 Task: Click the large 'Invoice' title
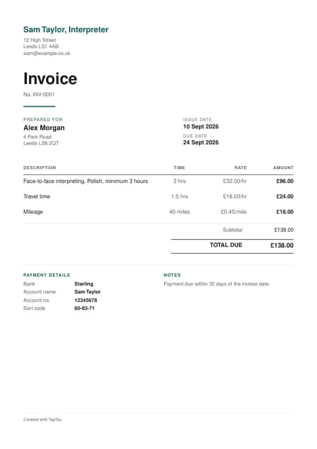pyautogui.click(x=50, y=78)
